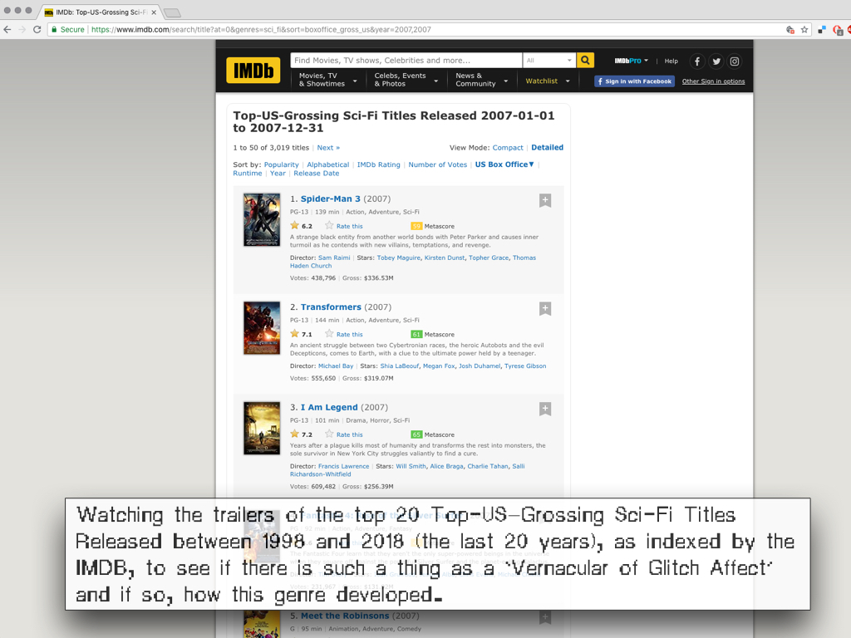Open Transformers title link
Viewport: 851px width, 638px height.
[331, 307]
